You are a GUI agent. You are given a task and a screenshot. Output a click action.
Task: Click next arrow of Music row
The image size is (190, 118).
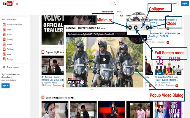(x=183, y=113)
